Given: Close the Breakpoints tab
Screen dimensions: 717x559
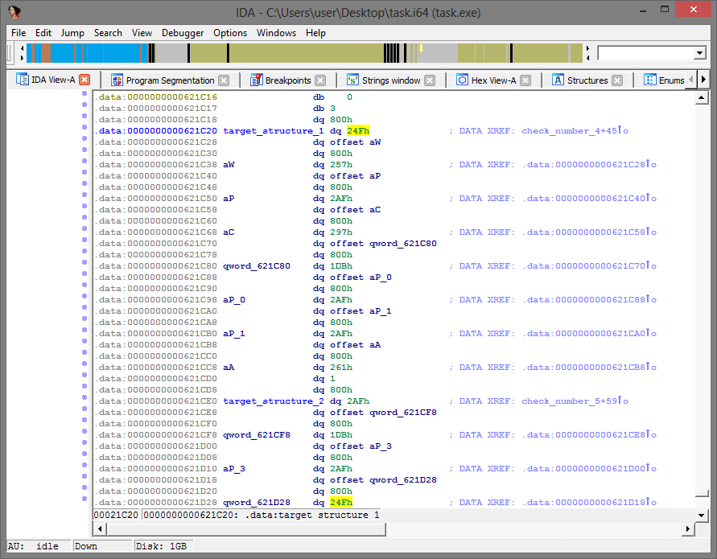Looking at the screenshot, I should click(320, 80).
